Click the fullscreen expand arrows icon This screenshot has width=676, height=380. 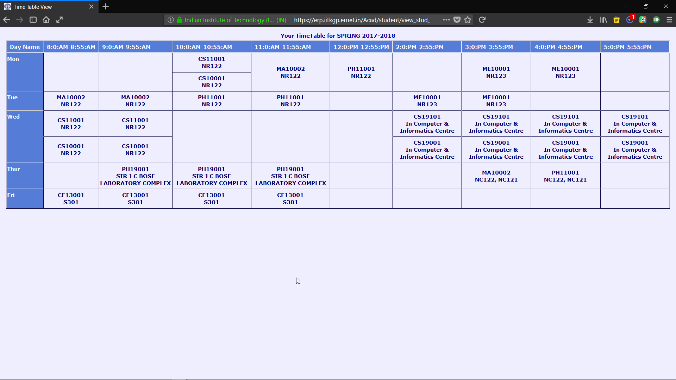(60, 20)
